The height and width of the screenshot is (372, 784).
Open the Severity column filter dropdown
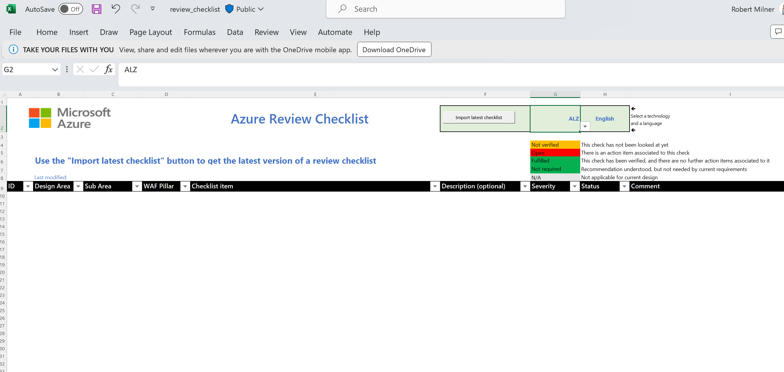tap(575, 186)
